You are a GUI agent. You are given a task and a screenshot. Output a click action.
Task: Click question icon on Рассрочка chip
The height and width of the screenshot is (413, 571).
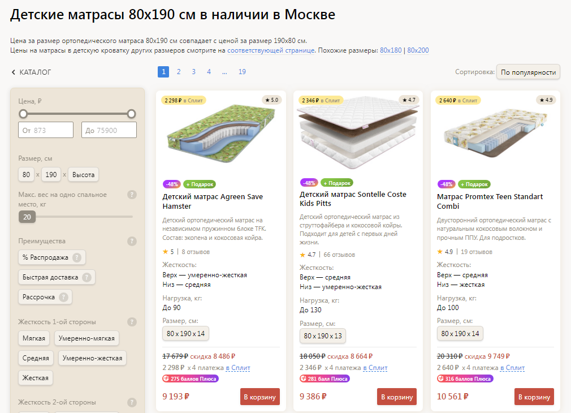pos(64,296)
